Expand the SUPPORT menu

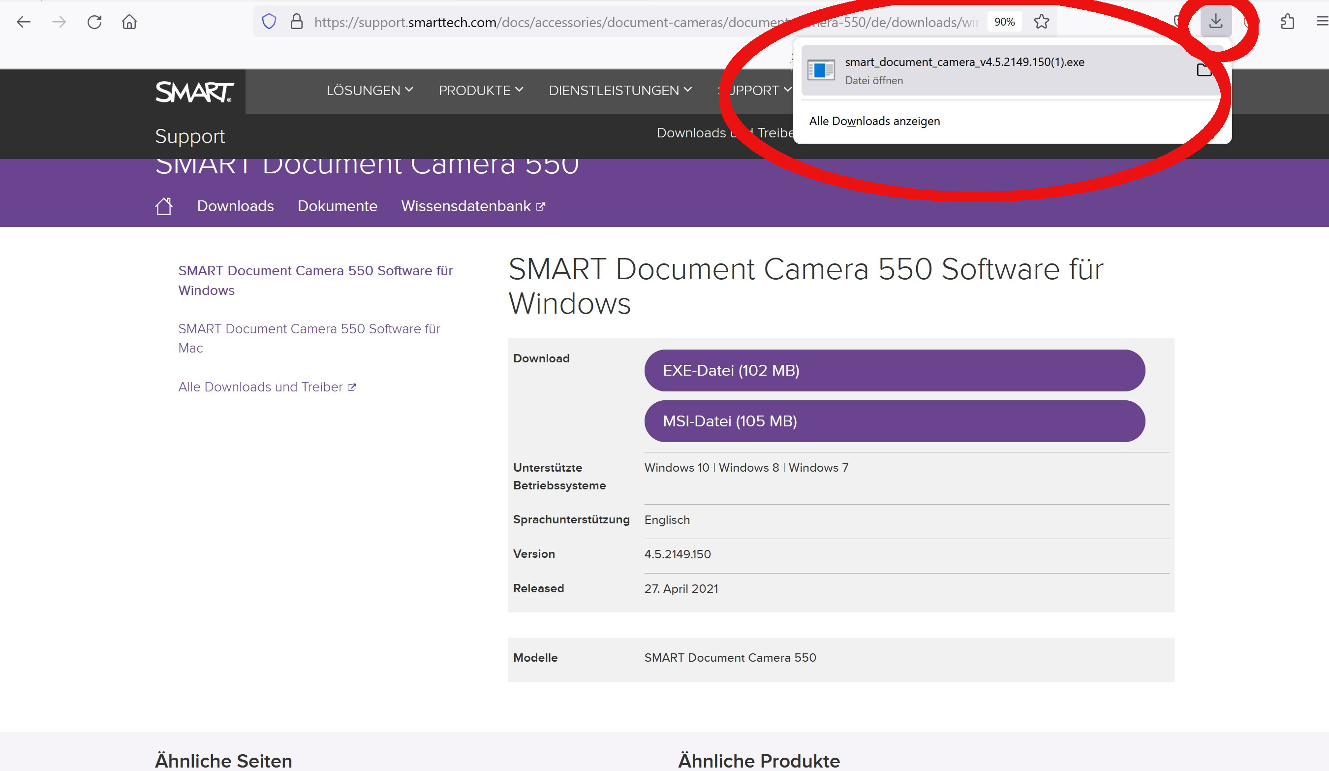755,90
